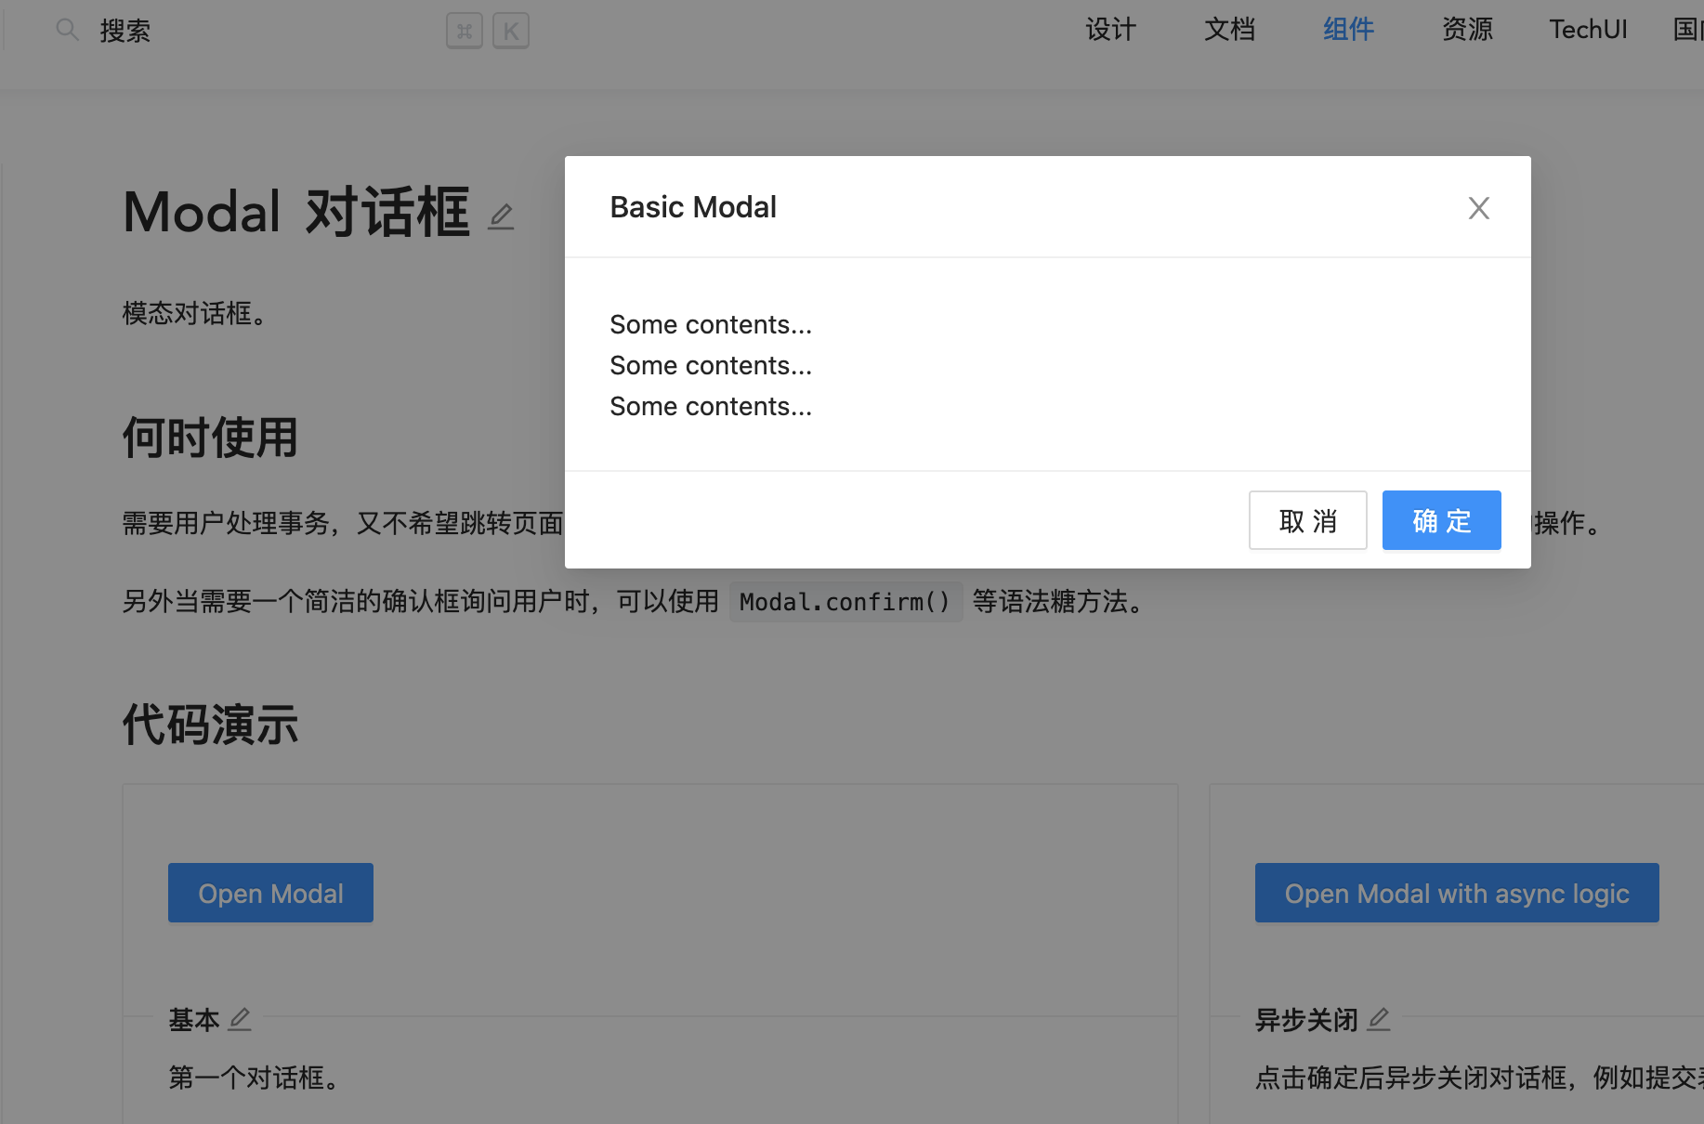Viewport: 1704px width, 1124px height.
Task: Select the 组件 navigation item
Action: [x=1348, y=29]
